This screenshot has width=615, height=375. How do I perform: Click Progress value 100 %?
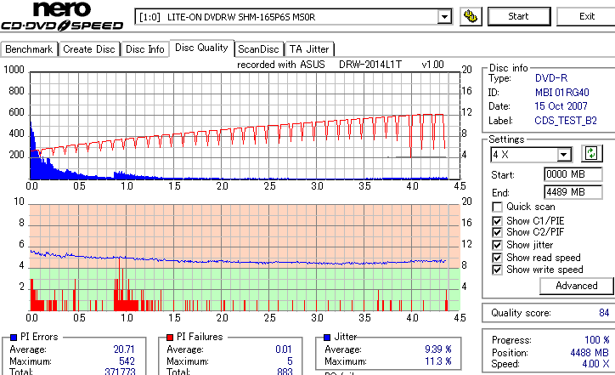pyautogui.click(x=597, y=340)
